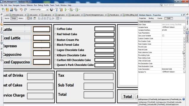
Task: Click the Redo arrow icon
Action: tap(25, 10)
